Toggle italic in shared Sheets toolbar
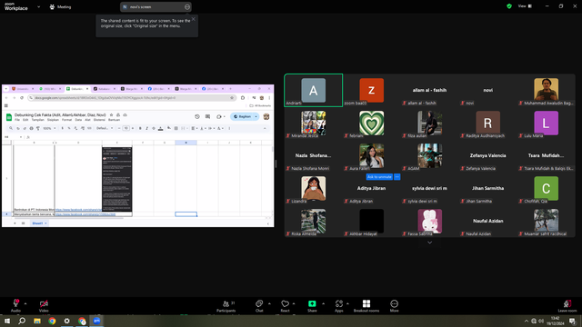Image resolution: width=582 pixels, height=327 pixels. (147, 128)
